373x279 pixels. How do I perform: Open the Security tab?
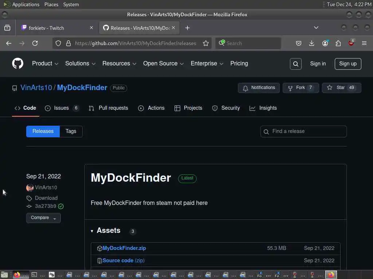coord(226,108)
